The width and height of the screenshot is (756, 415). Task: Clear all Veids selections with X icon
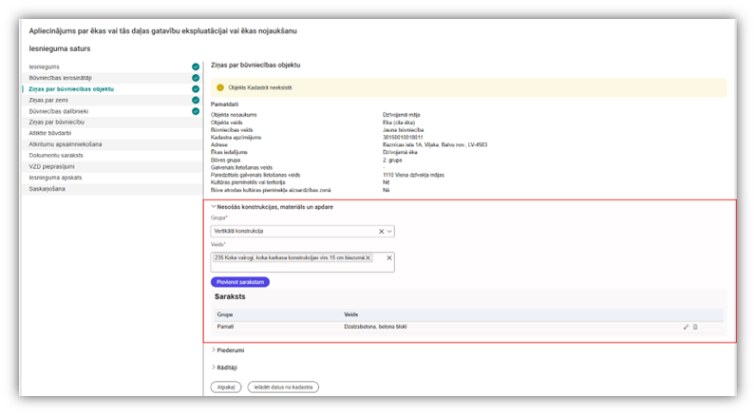[388, 257]
